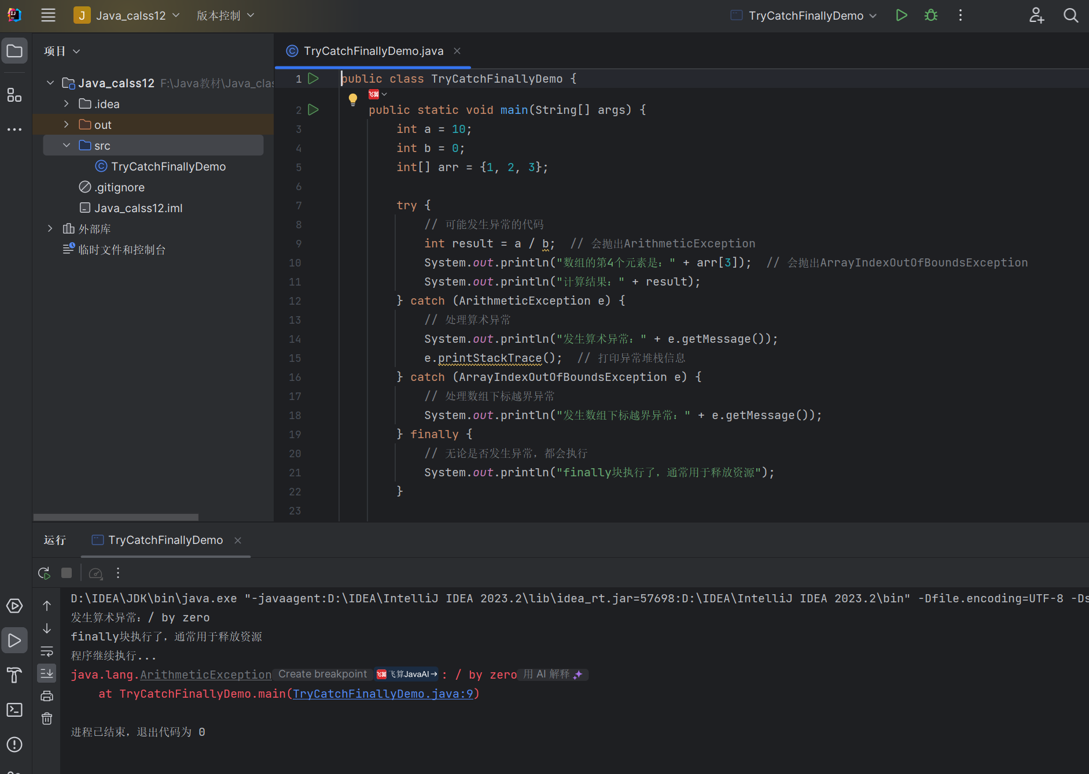Expand the .idea folder
The height and width of the screenshot is (774, 1089).
point(67,104)
